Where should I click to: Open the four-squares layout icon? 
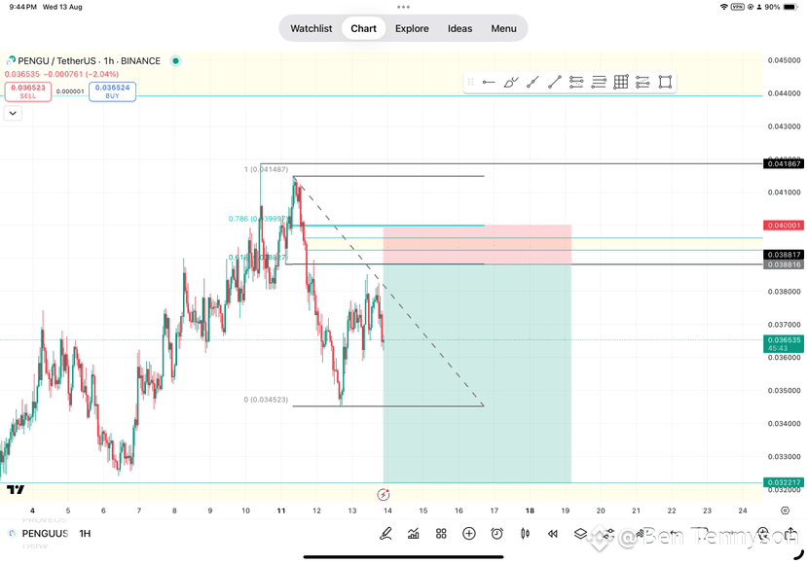(441, 534)
